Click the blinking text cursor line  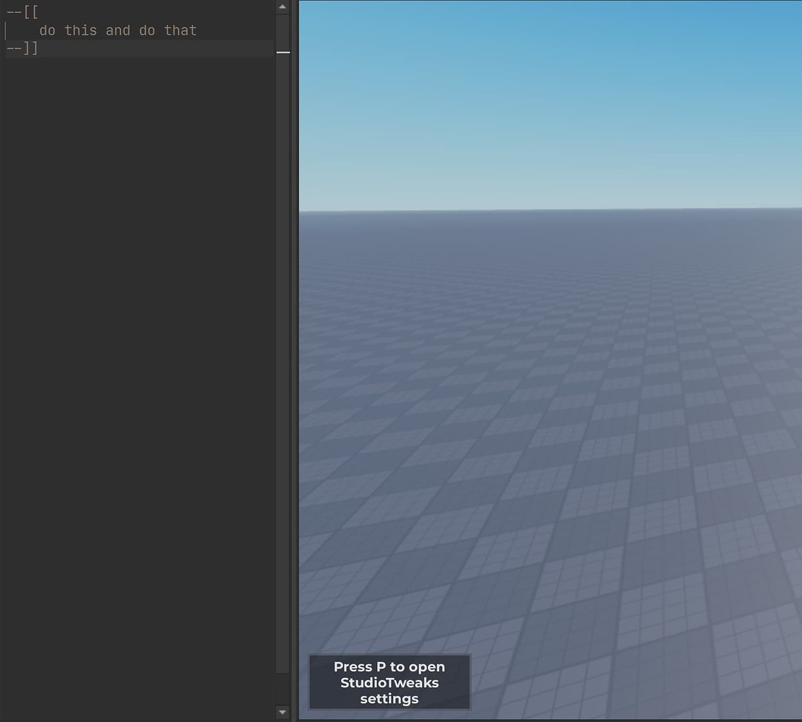pyautogui.click(x=6, y=30)
